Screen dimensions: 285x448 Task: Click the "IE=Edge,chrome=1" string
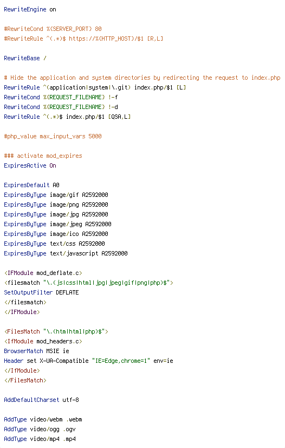121,361
